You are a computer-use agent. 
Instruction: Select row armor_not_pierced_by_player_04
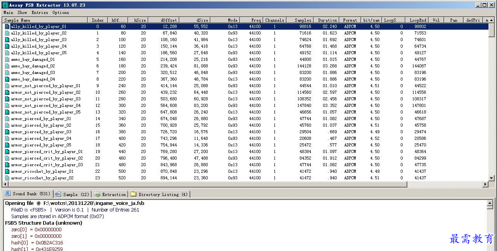click(x=246, y=105)
